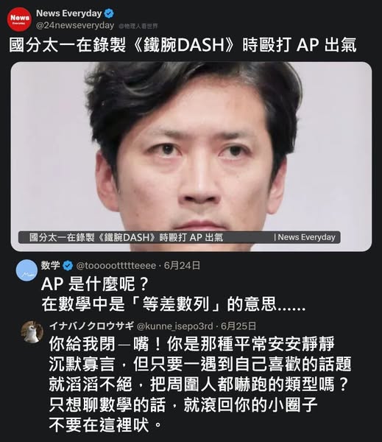The image size is (382, 442).
Task: Open the 6月25日 reply timestamp
Action: pyautogui.click(x=238, y=326)
